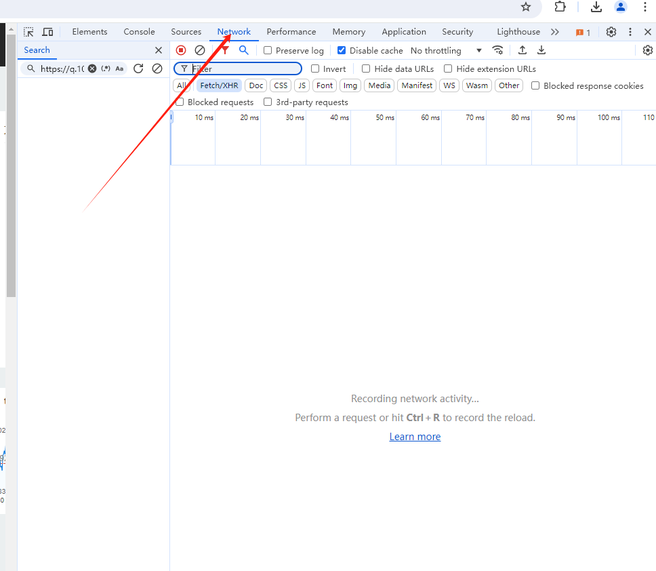The height and width of the screenshot is (571, 656).
Task: Enable Hide extension URLs checkbox
Action: [448, 68]
